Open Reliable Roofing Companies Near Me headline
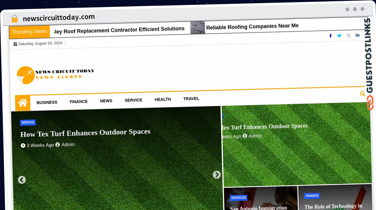The width and height of the screenshot is (376, 210). tap(252, 27)
